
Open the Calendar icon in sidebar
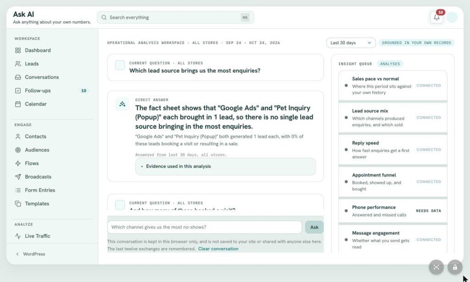(x=18, y=104)
